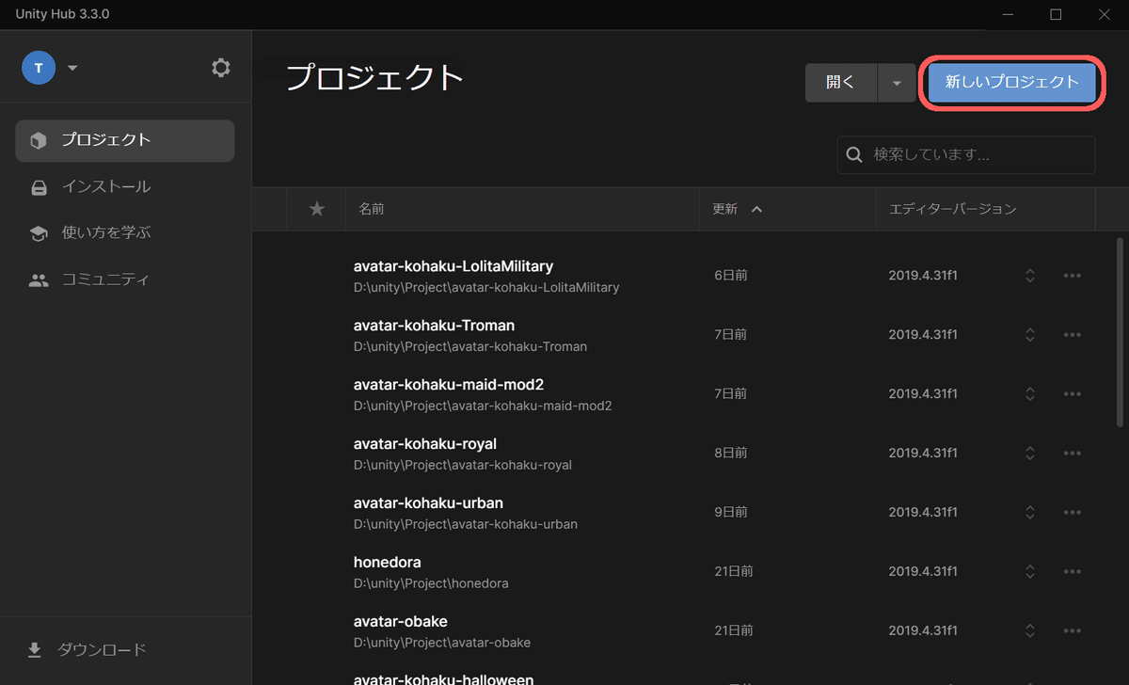The width and height of the screenshot is (1129, 685).
Task: Sort by 更新 column header
Action: click(x=725, y=209)
